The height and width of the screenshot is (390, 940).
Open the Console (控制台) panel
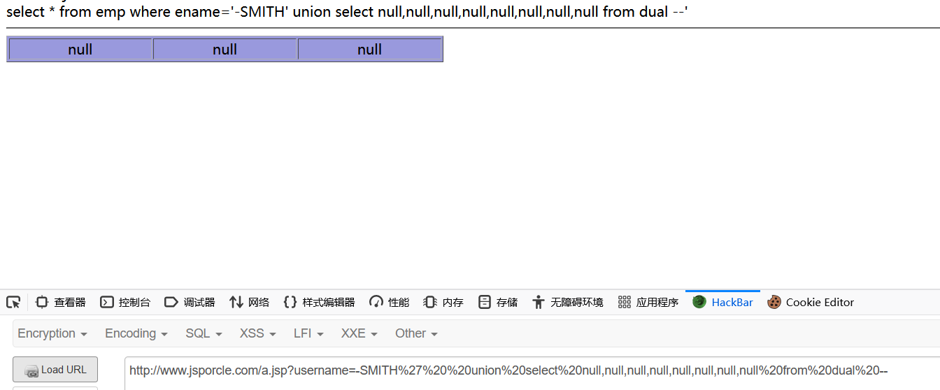[125, 303]
